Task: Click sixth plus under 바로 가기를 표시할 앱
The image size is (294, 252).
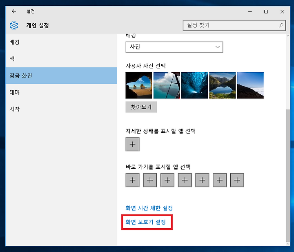Action: coord(220,180)
